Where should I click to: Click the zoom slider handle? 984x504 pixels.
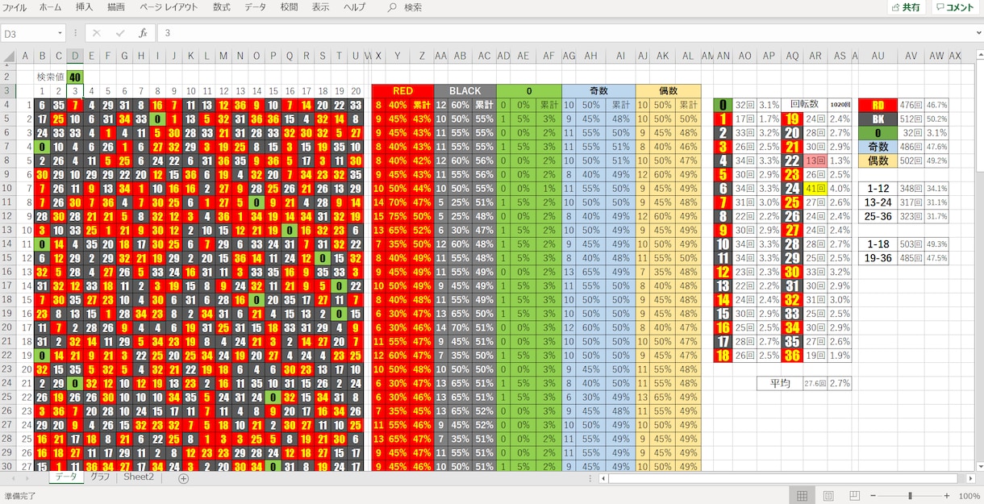tap(910, 496)
